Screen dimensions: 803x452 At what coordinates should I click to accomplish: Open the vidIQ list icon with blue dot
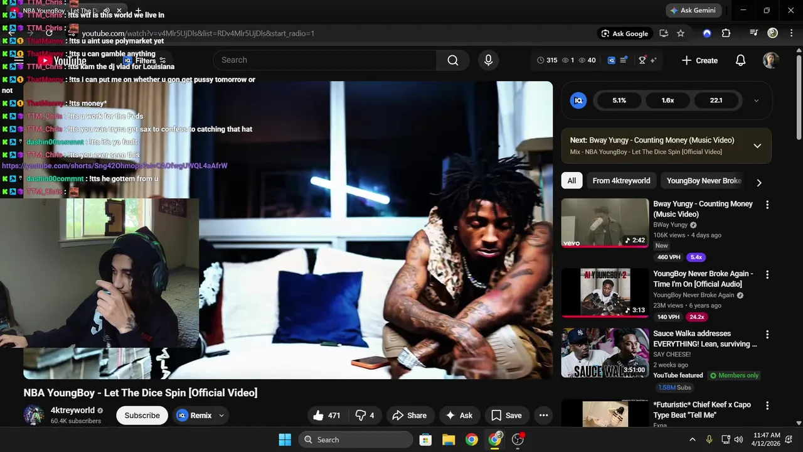point(624,60)
